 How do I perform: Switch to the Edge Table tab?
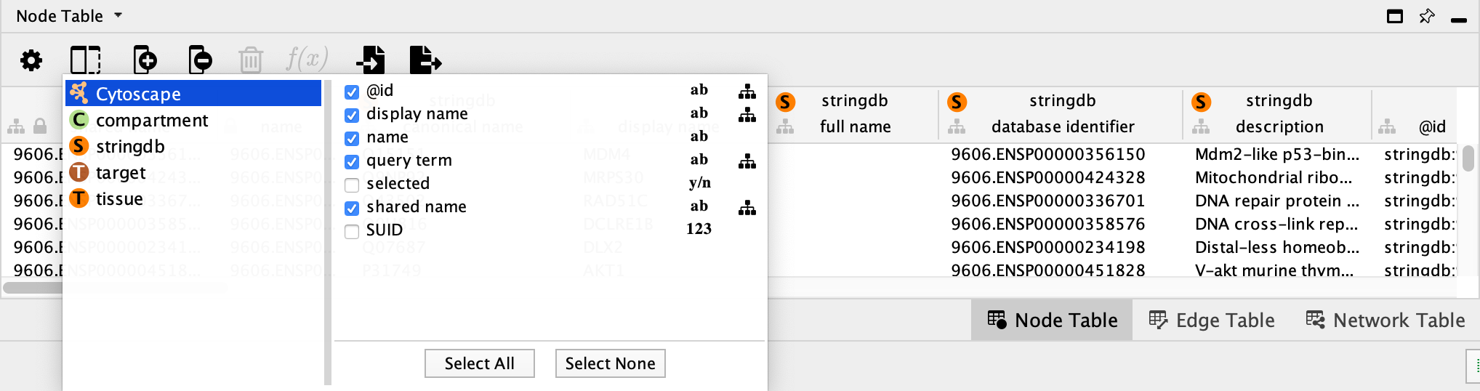[1212, 320]
